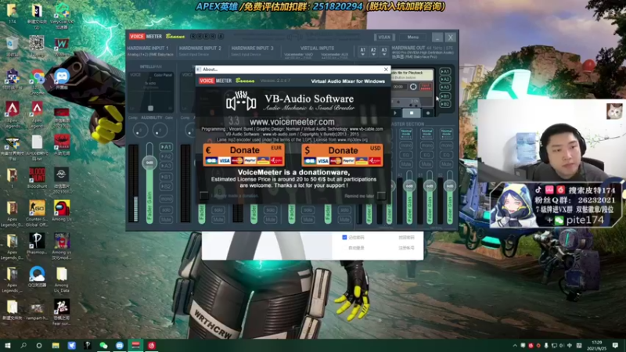Check the 'I already made a donation' box
Image resolution: width=626 pixels, height=352 pixels.
(x=204, y=196)
